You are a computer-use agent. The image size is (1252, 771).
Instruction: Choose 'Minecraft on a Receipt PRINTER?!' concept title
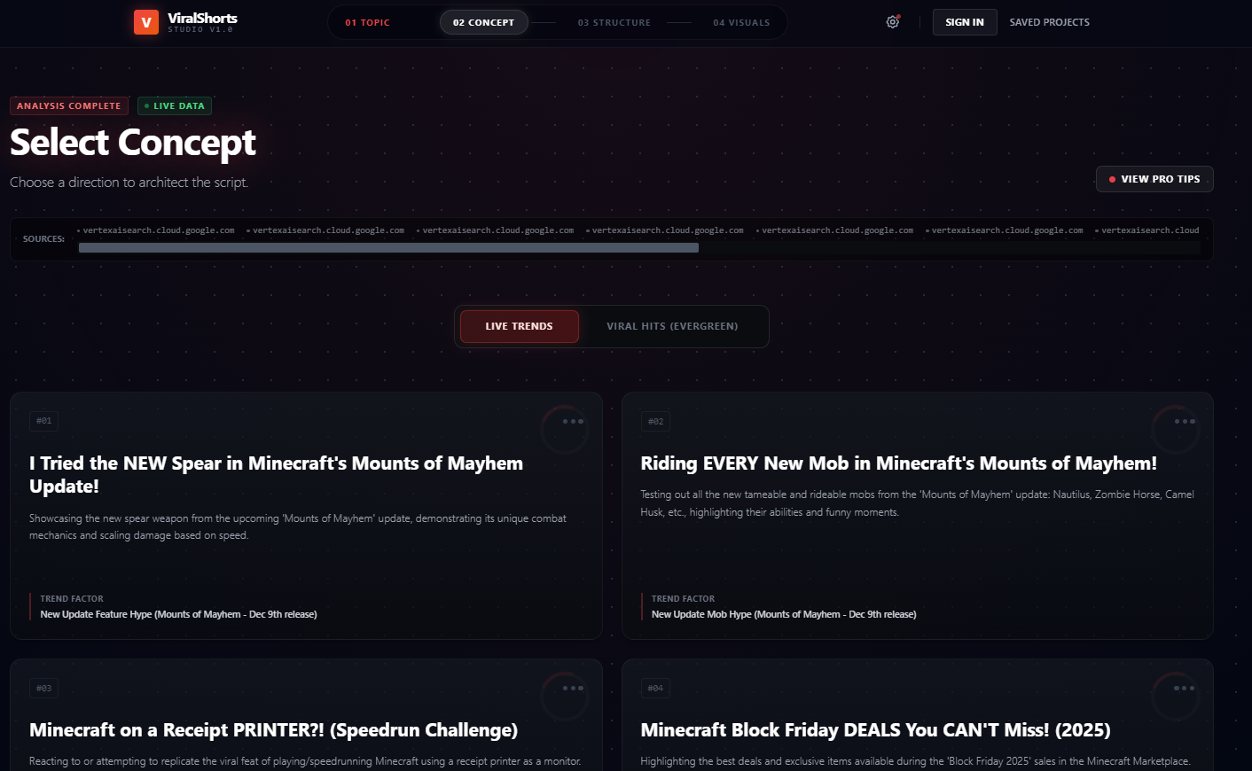(x=273, y=730)
